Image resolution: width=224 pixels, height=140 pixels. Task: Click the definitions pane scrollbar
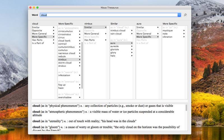pyautogui.click(x=186, y=108)
